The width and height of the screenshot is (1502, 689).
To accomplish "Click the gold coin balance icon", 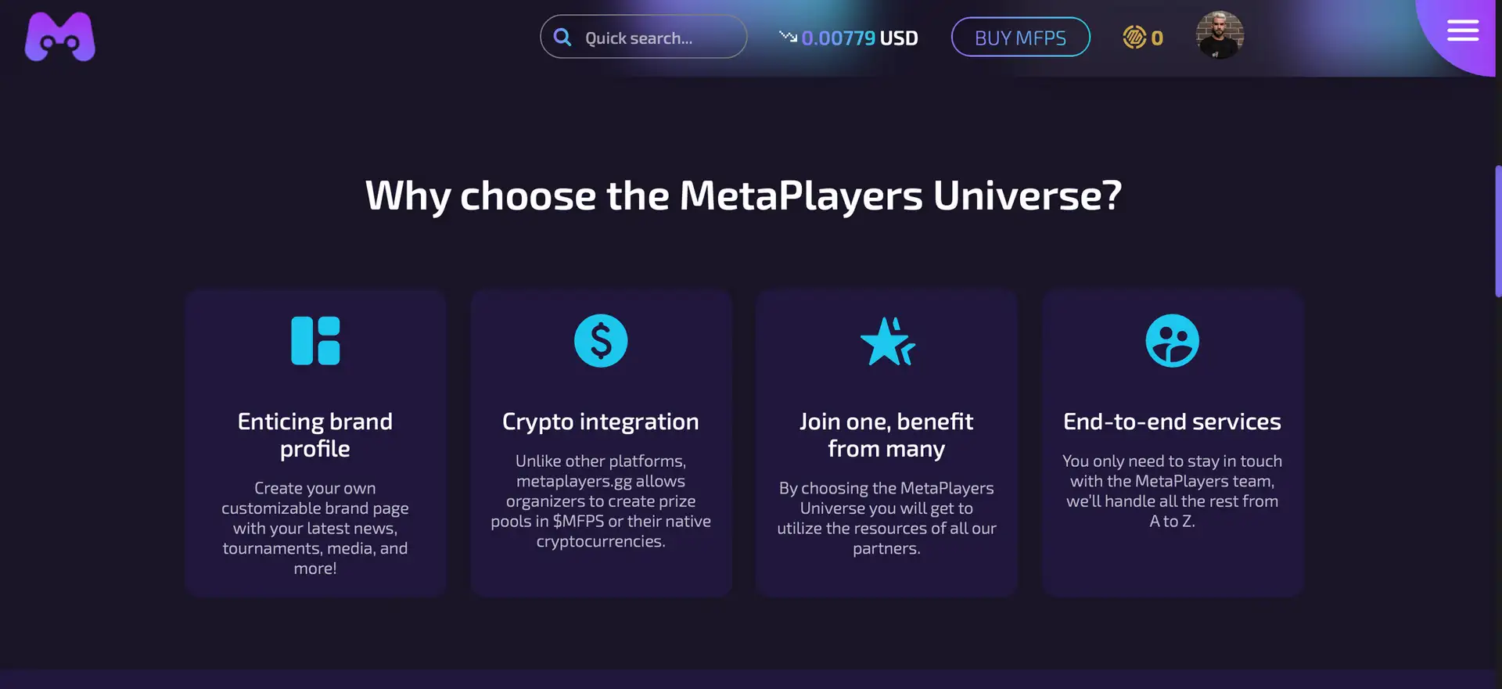I will click(x=1134, y=37).
